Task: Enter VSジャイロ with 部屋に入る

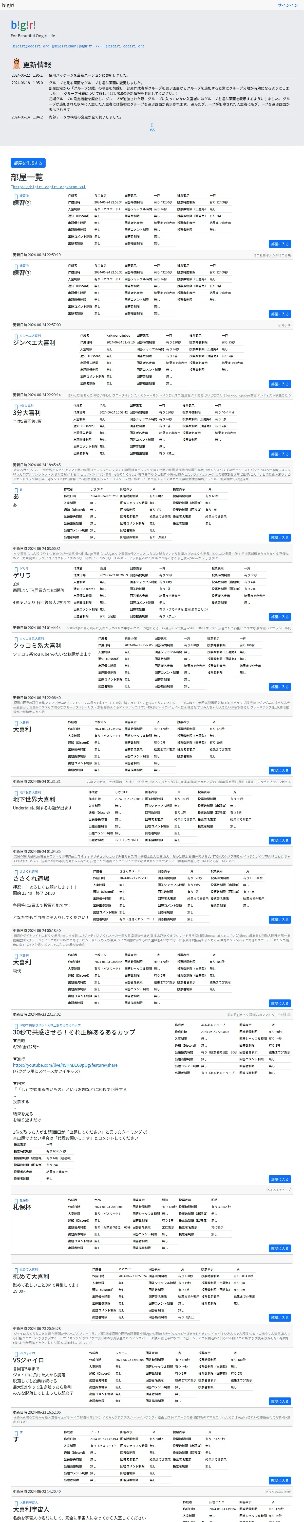Action: pos(280,1402)
